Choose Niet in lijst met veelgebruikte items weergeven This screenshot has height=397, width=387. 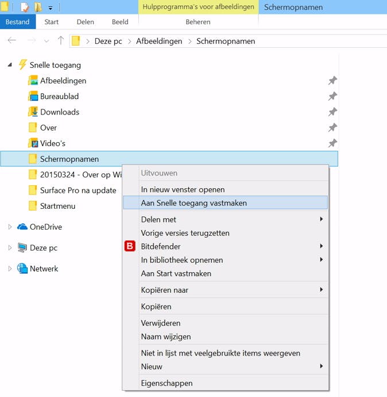click(225, 353)
